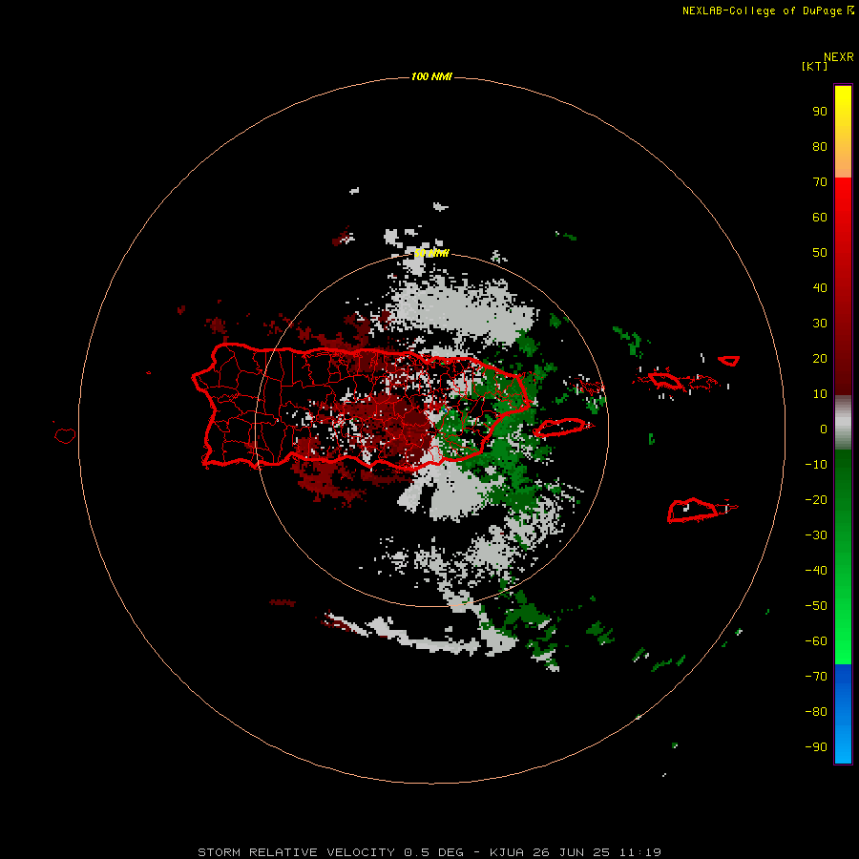
Task: Pick the gray zero-velocity segment of the color bar
Action: [843, 423]
